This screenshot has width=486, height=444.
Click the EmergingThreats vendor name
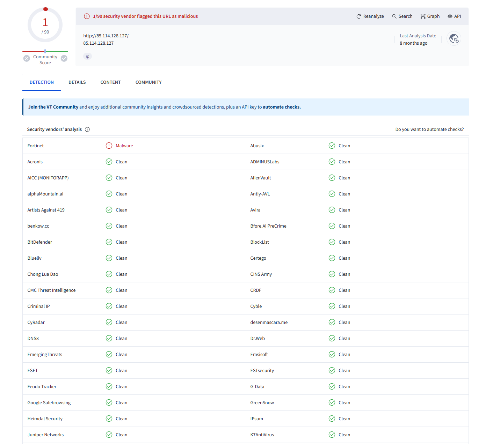pos(45,355)
